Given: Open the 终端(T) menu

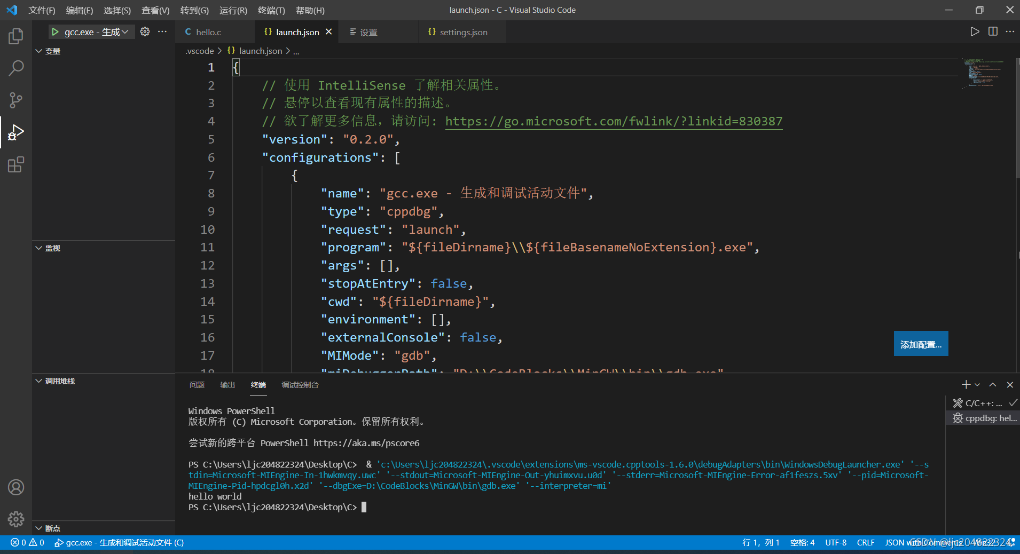Looking at the screenshot, I should [271, 10].
